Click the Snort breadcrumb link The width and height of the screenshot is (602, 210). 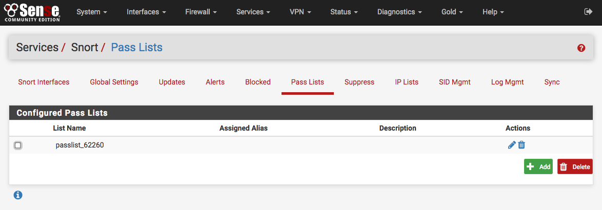pos(85,48)
